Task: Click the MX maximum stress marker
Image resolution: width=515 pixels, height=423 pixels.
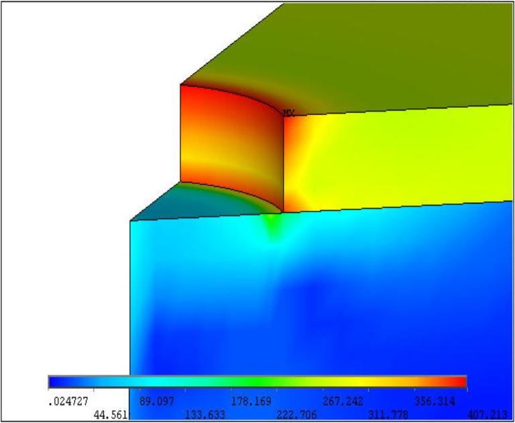Action: (x=288, y=113)
